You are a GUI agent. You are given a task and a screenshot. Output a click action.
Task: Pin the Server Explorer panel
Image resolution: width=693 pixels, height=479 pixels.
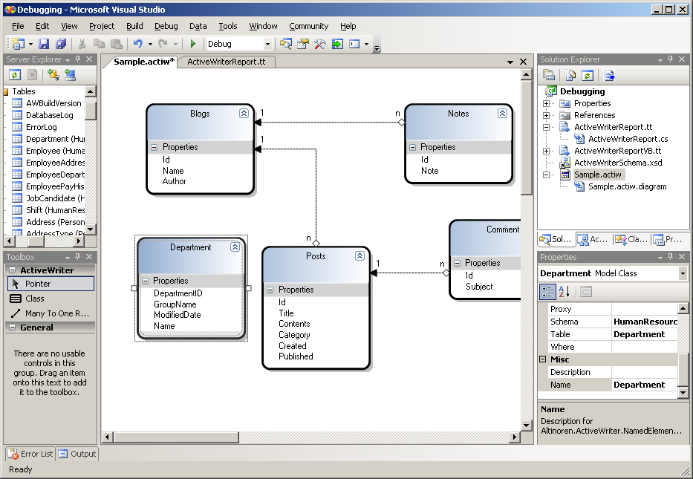pyautogui.click(x=78, y=59)
